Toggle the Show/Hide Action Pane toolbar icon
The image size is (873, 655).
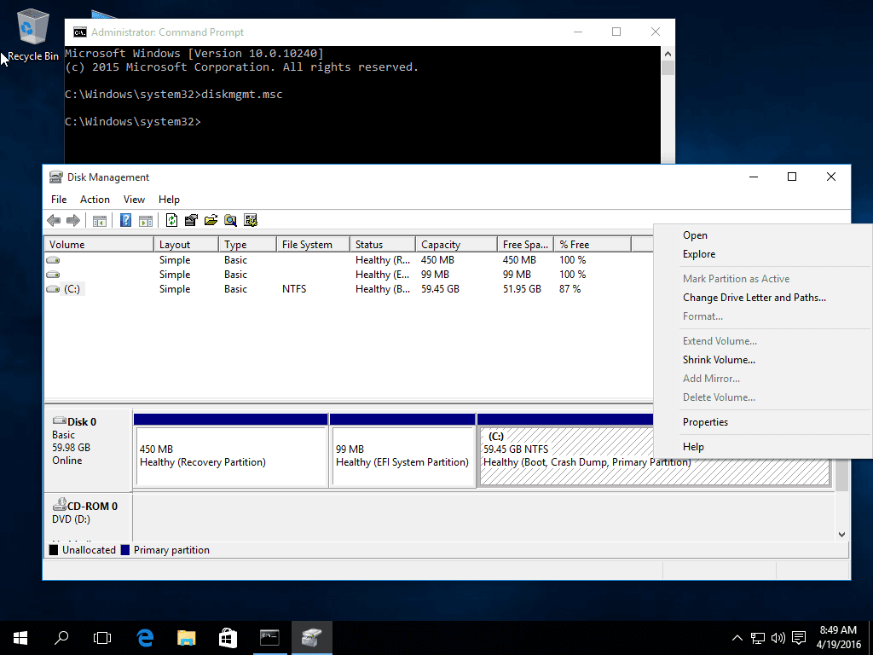point(146,221)
